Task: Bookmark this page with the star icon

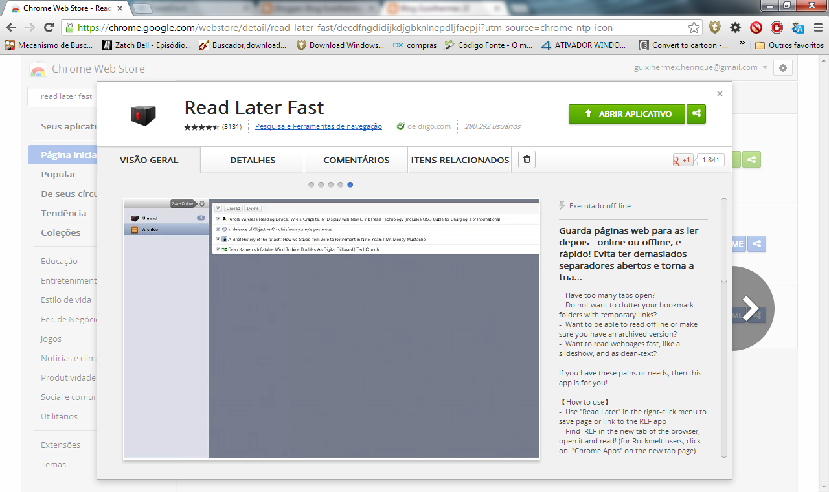Action: click(694, 28)
